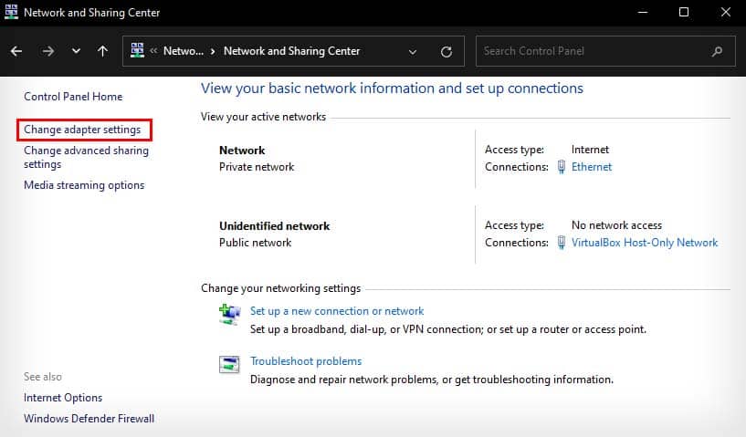Minimize the Network and Sharing Center window
746x437 pixels.
click(643, 12)
